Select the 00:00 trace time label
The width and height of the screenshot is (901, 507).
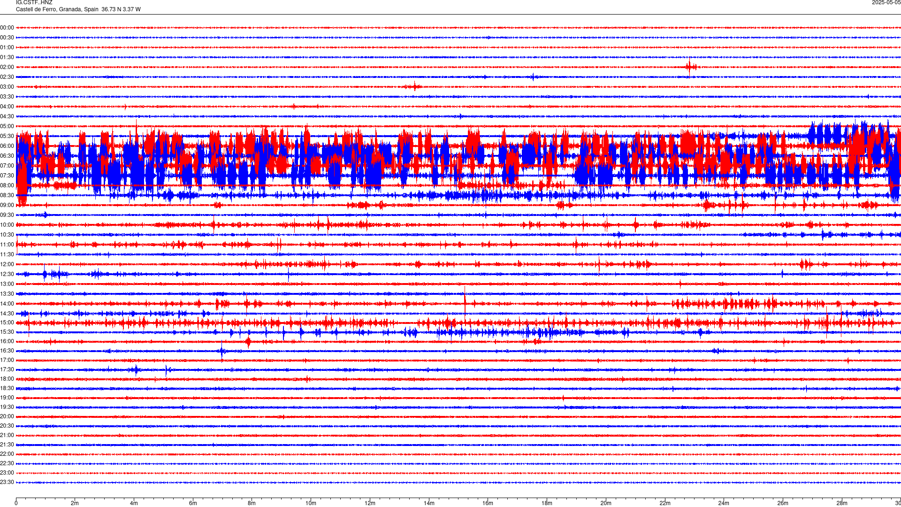7,28
